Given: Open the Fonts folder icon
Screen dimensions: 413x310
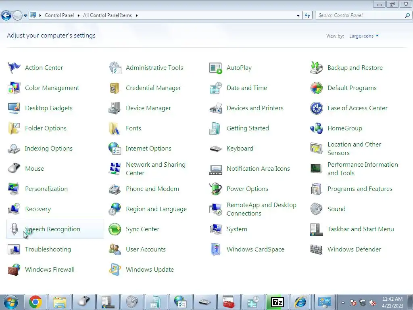Looking at the screenshot, I should point(115,128).
